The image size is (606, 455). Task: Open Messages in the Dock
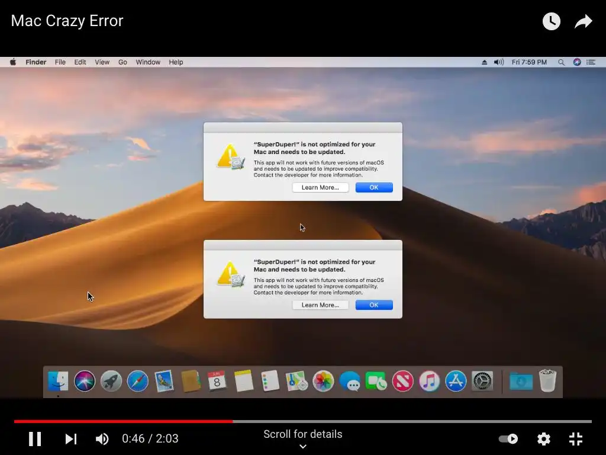pos(350,381)
